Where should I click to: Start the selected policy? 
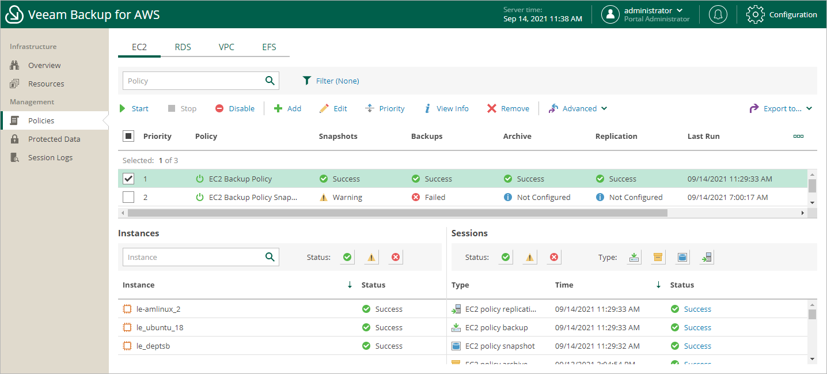tap(134, 108)
